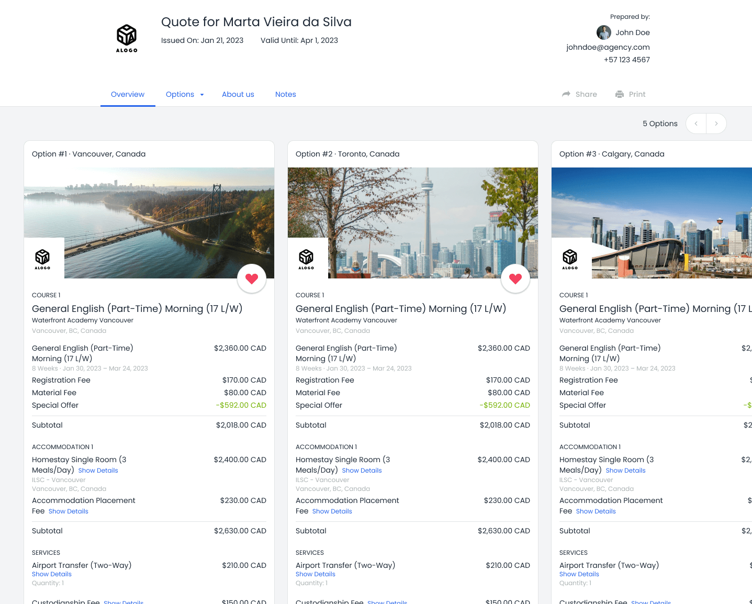This screenshot has width=752, height=604.
Task: Click ALOGO badge on Vancouver card image
Action: [43, 259]
